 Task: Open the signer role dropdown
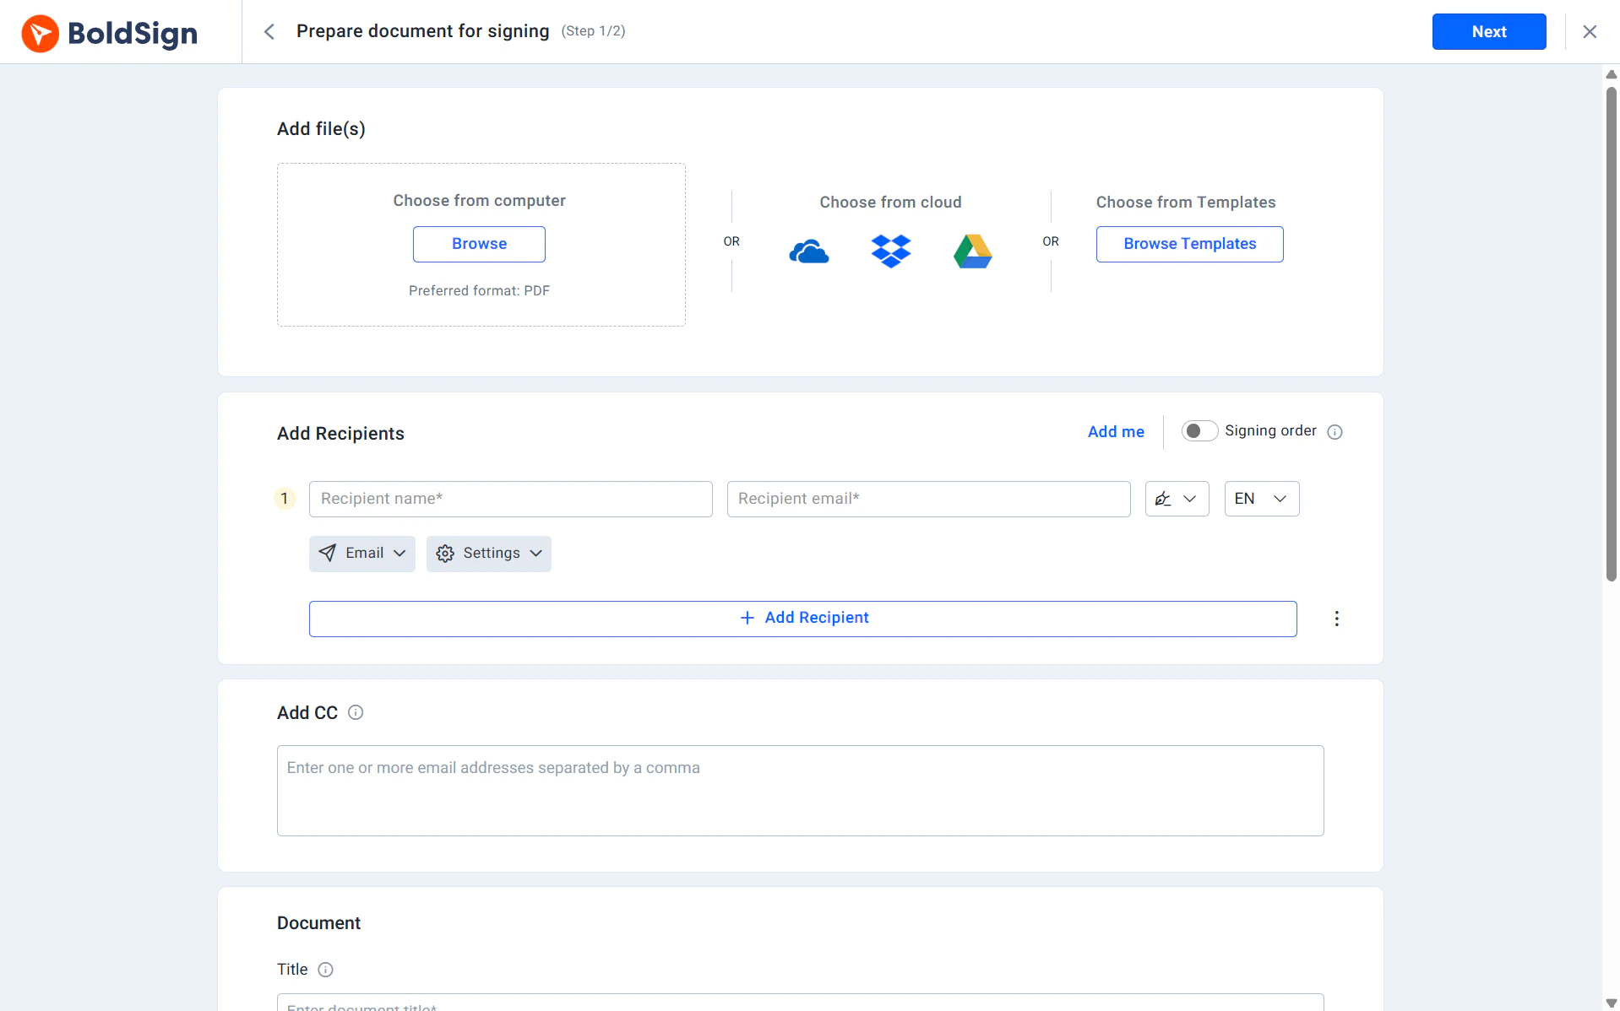coord(1177,499)
